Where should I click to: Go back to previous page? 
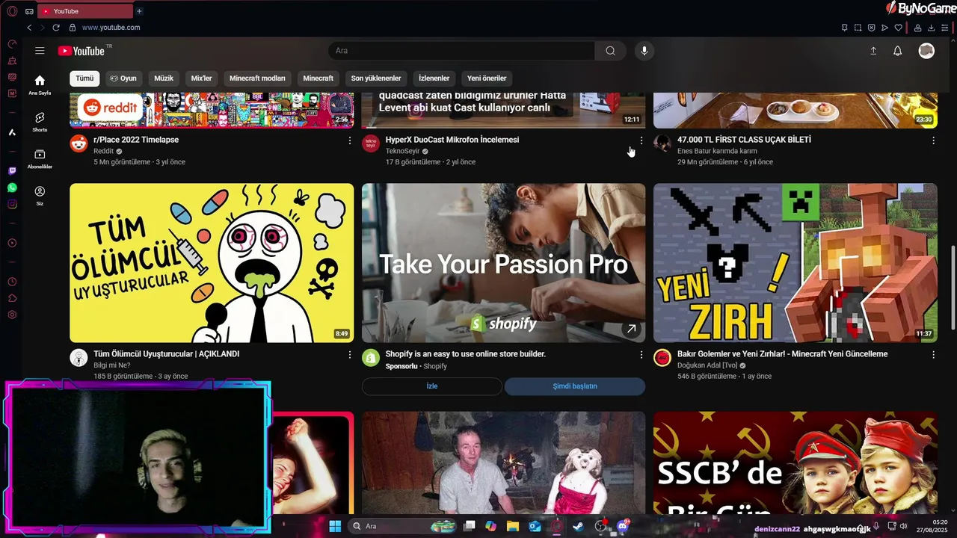click(29, 28)
